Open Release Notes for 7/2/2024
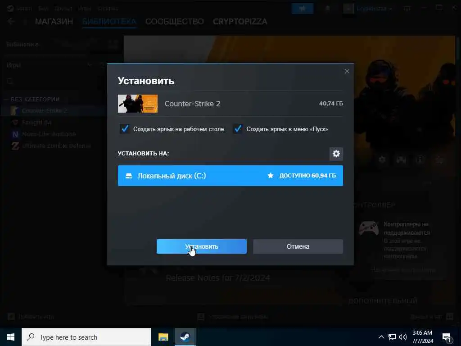This screenshot has height=346, width=461. pyautogui.click(x=218, y=278)
